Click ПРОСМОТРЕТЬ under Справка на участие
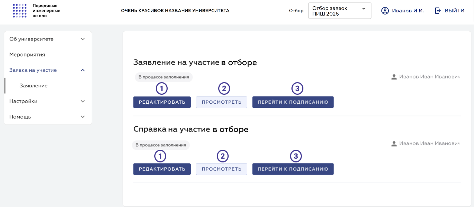The image size is (474, 207). click(222, 169)
